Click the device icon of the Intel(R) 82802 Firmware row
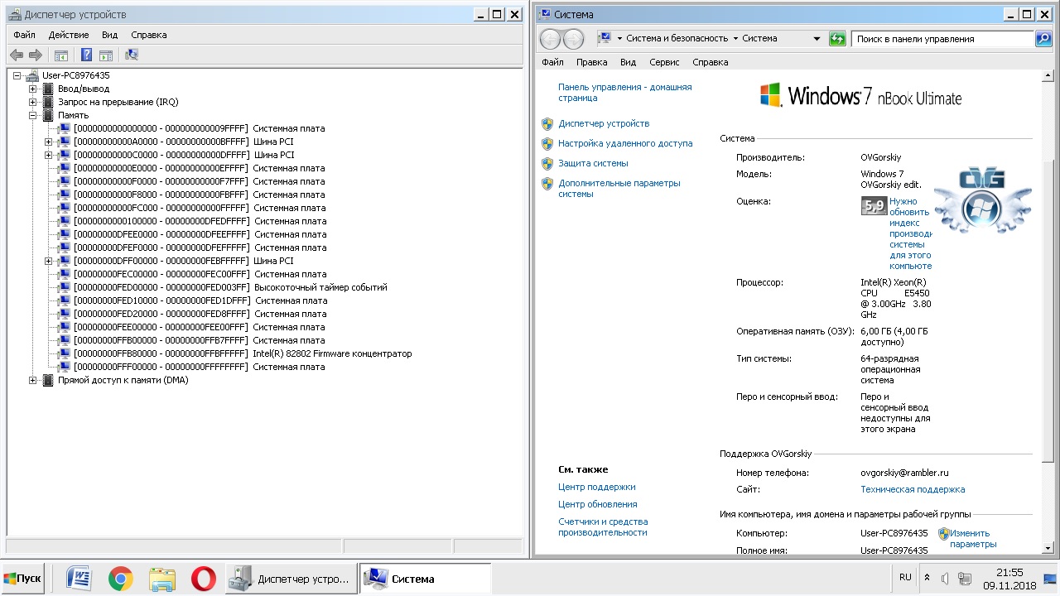 64,353
